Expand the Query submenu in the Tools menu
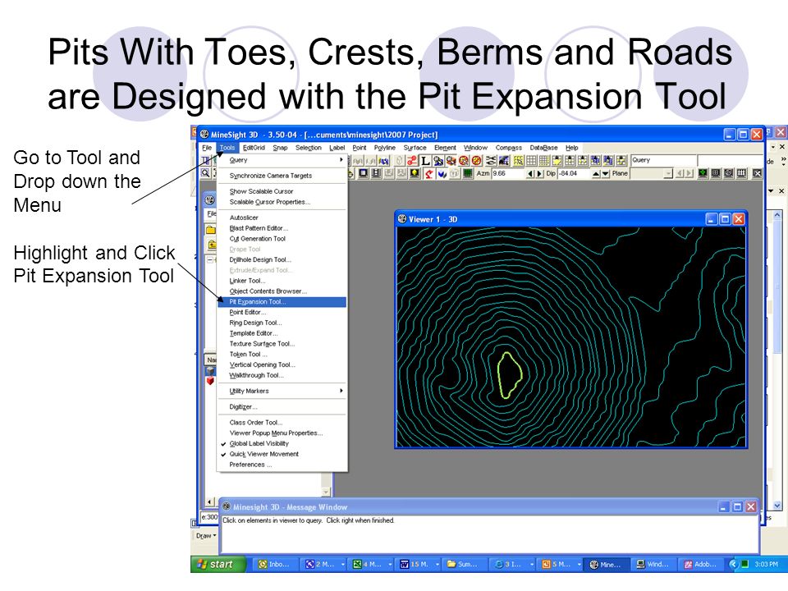Viewport: 788px width, 591px height. point(282,160)
